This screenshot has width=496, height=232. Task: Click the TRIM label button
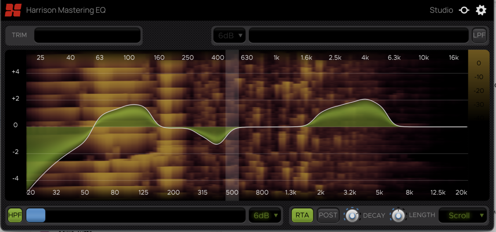click(x=19, y=35)
